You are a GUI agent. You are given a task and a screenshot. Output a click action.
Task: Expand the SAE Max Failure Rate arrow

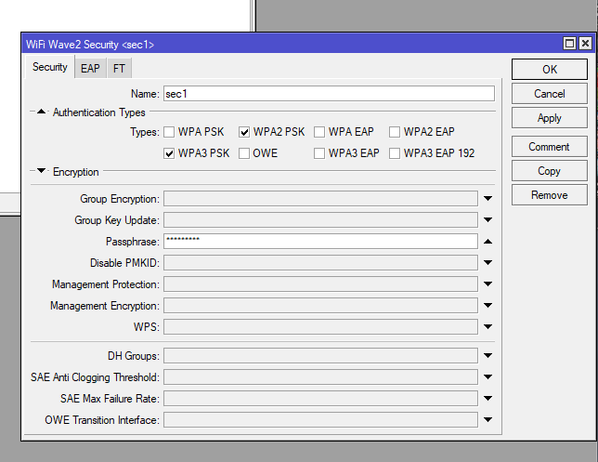click(487, 398)
